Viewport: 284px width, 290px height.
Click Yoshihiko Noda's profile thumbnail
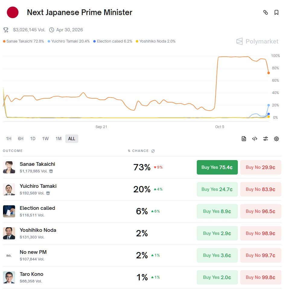coord(9,233)
